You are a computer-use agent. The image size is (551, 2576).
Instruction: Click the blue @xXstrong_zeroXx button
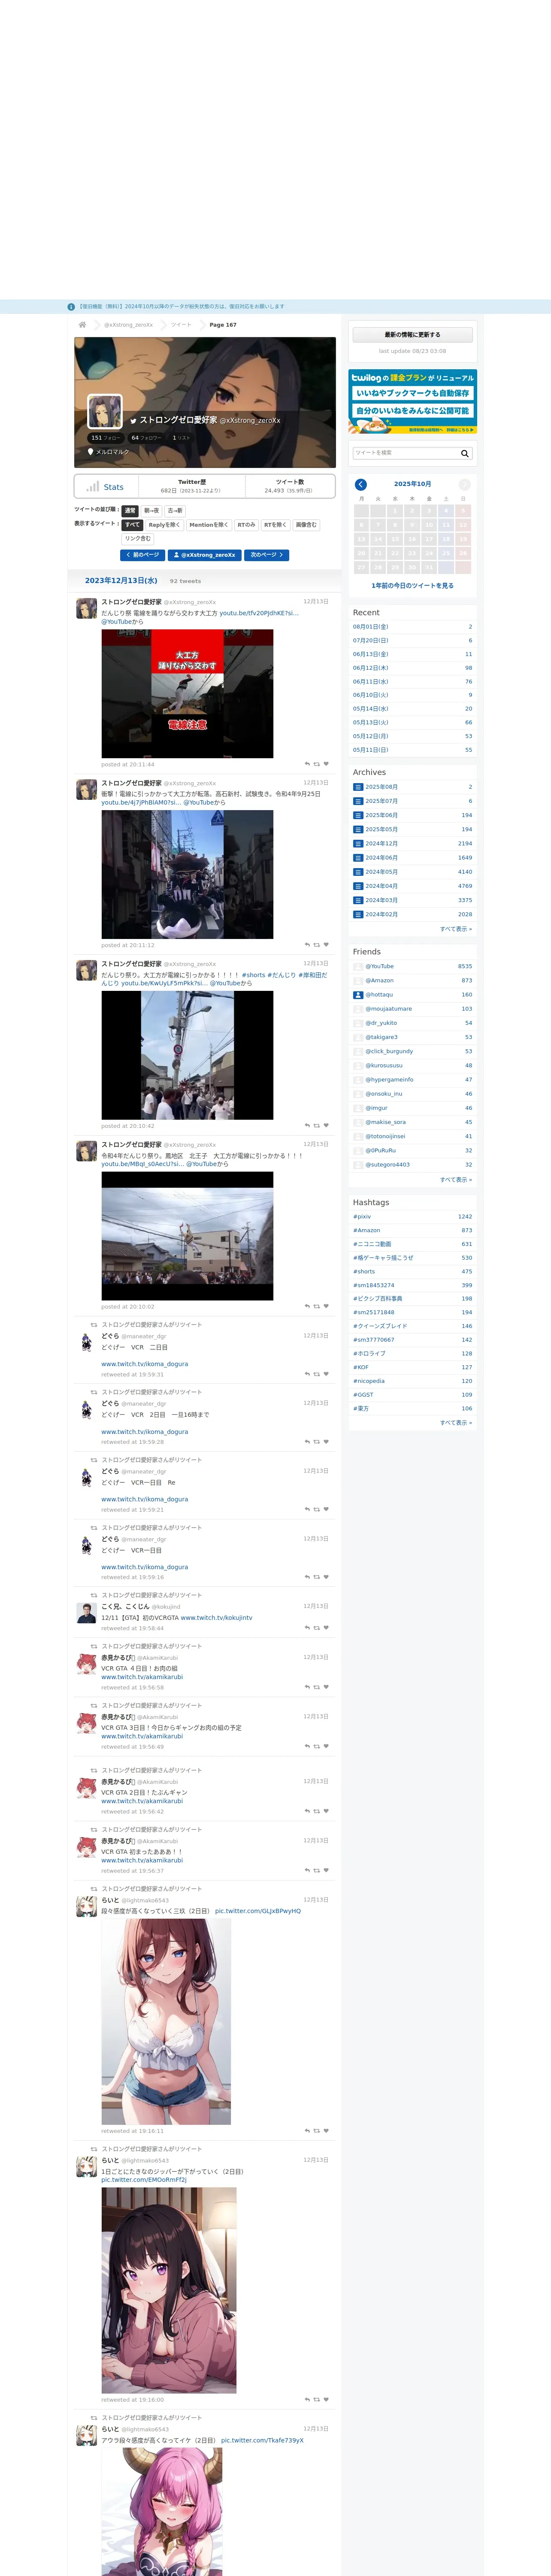(x=205, y=555)
